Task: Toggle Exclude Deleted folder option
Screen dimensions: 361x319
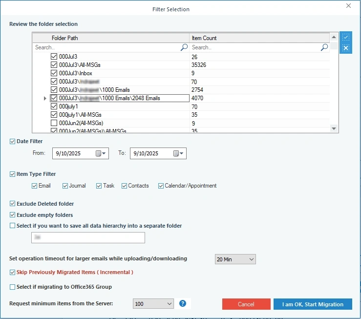Action: 12,204
